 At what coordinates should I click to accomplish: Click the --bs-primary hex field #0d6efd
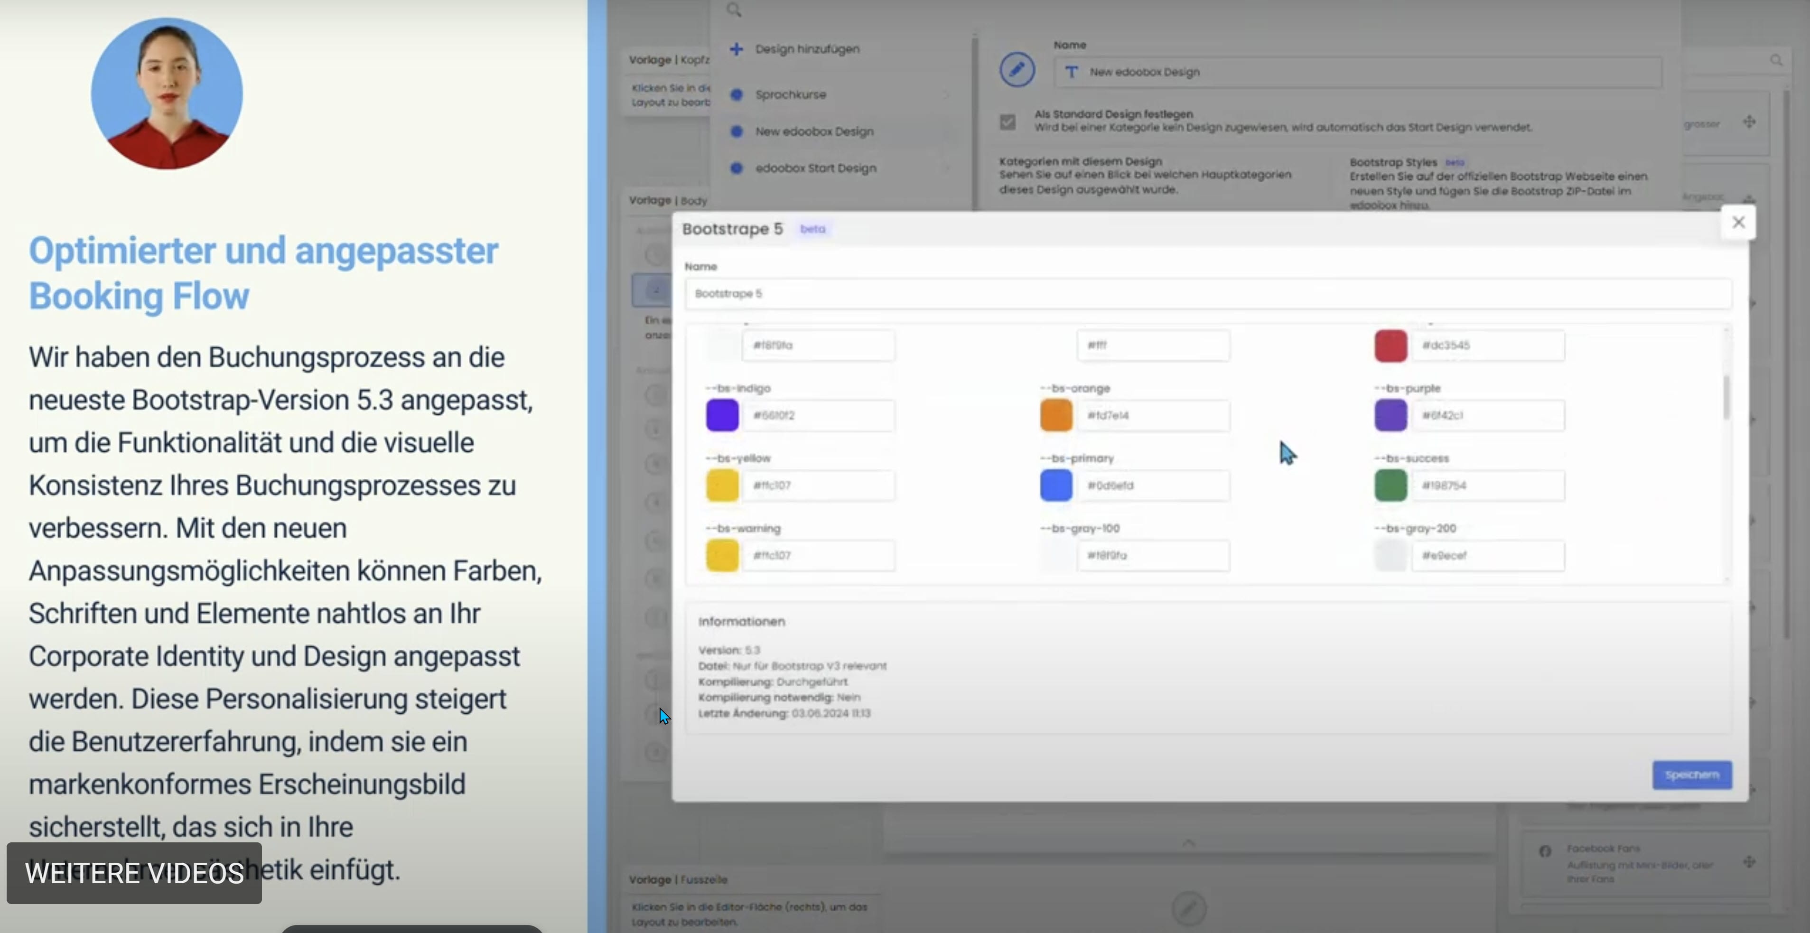tap(1153, 485)
